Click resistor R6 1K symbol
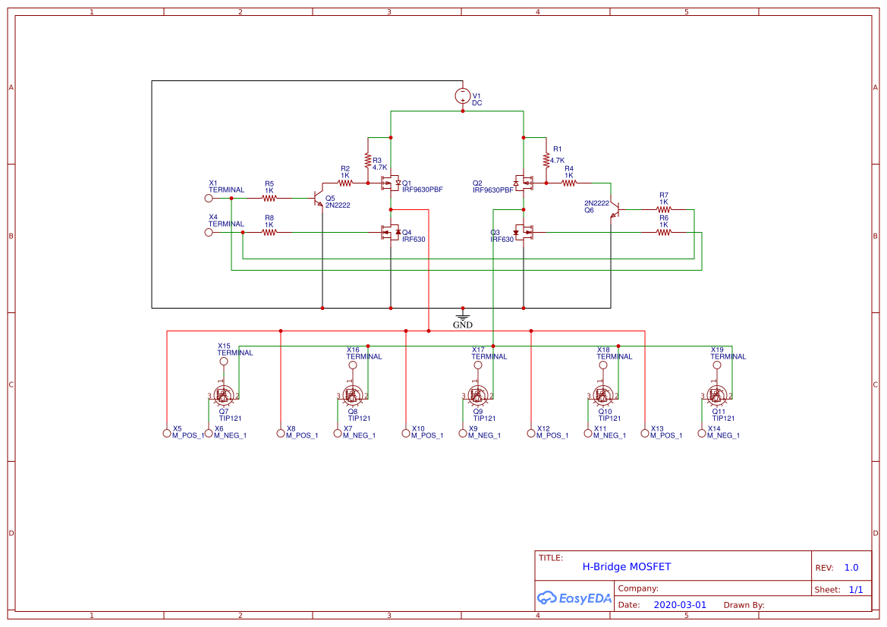Image resolution: width=887 pixels, height=627 pixels. (664, 232)
